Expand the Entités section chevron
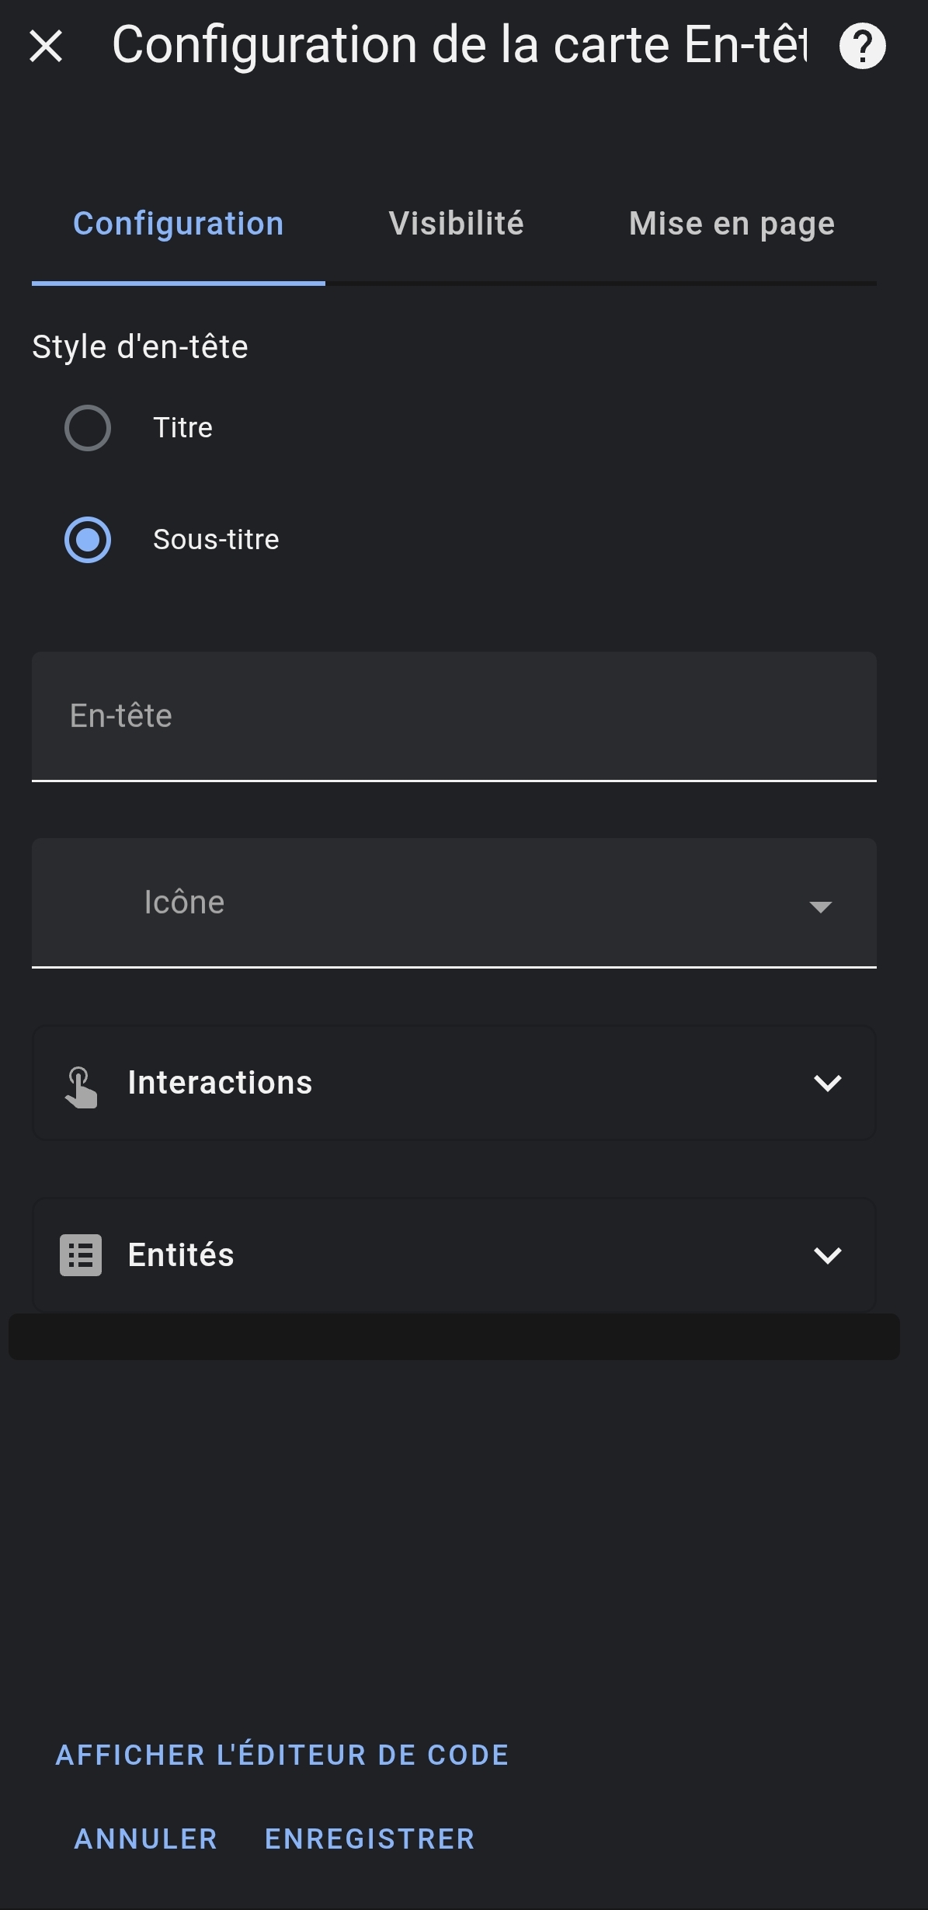The width and height of the screenshot is (928, 1910). click(827, 1255)
